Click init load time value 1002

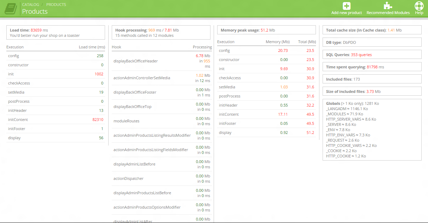[99, 74]
